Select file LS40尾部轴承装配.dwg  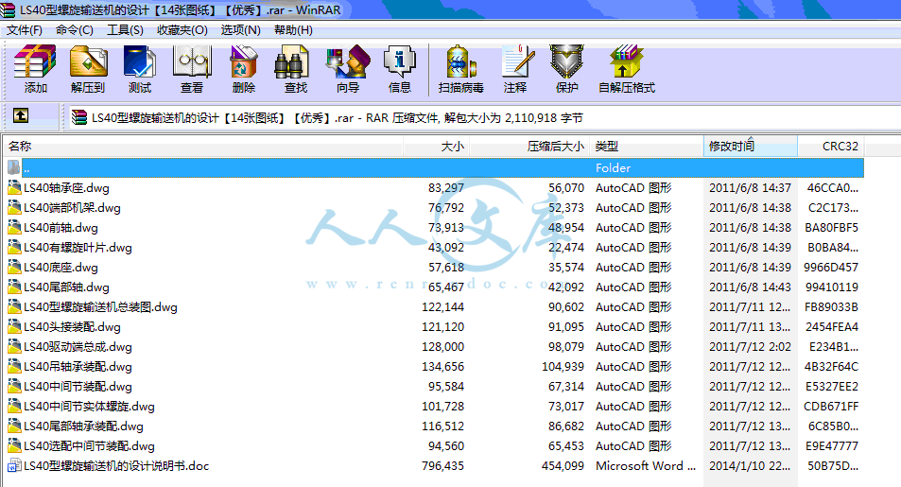click(84, 426)
